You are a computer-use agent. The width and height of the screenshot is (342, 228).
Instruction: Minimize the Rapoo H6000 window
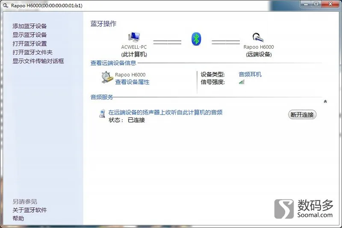point(306,4)
